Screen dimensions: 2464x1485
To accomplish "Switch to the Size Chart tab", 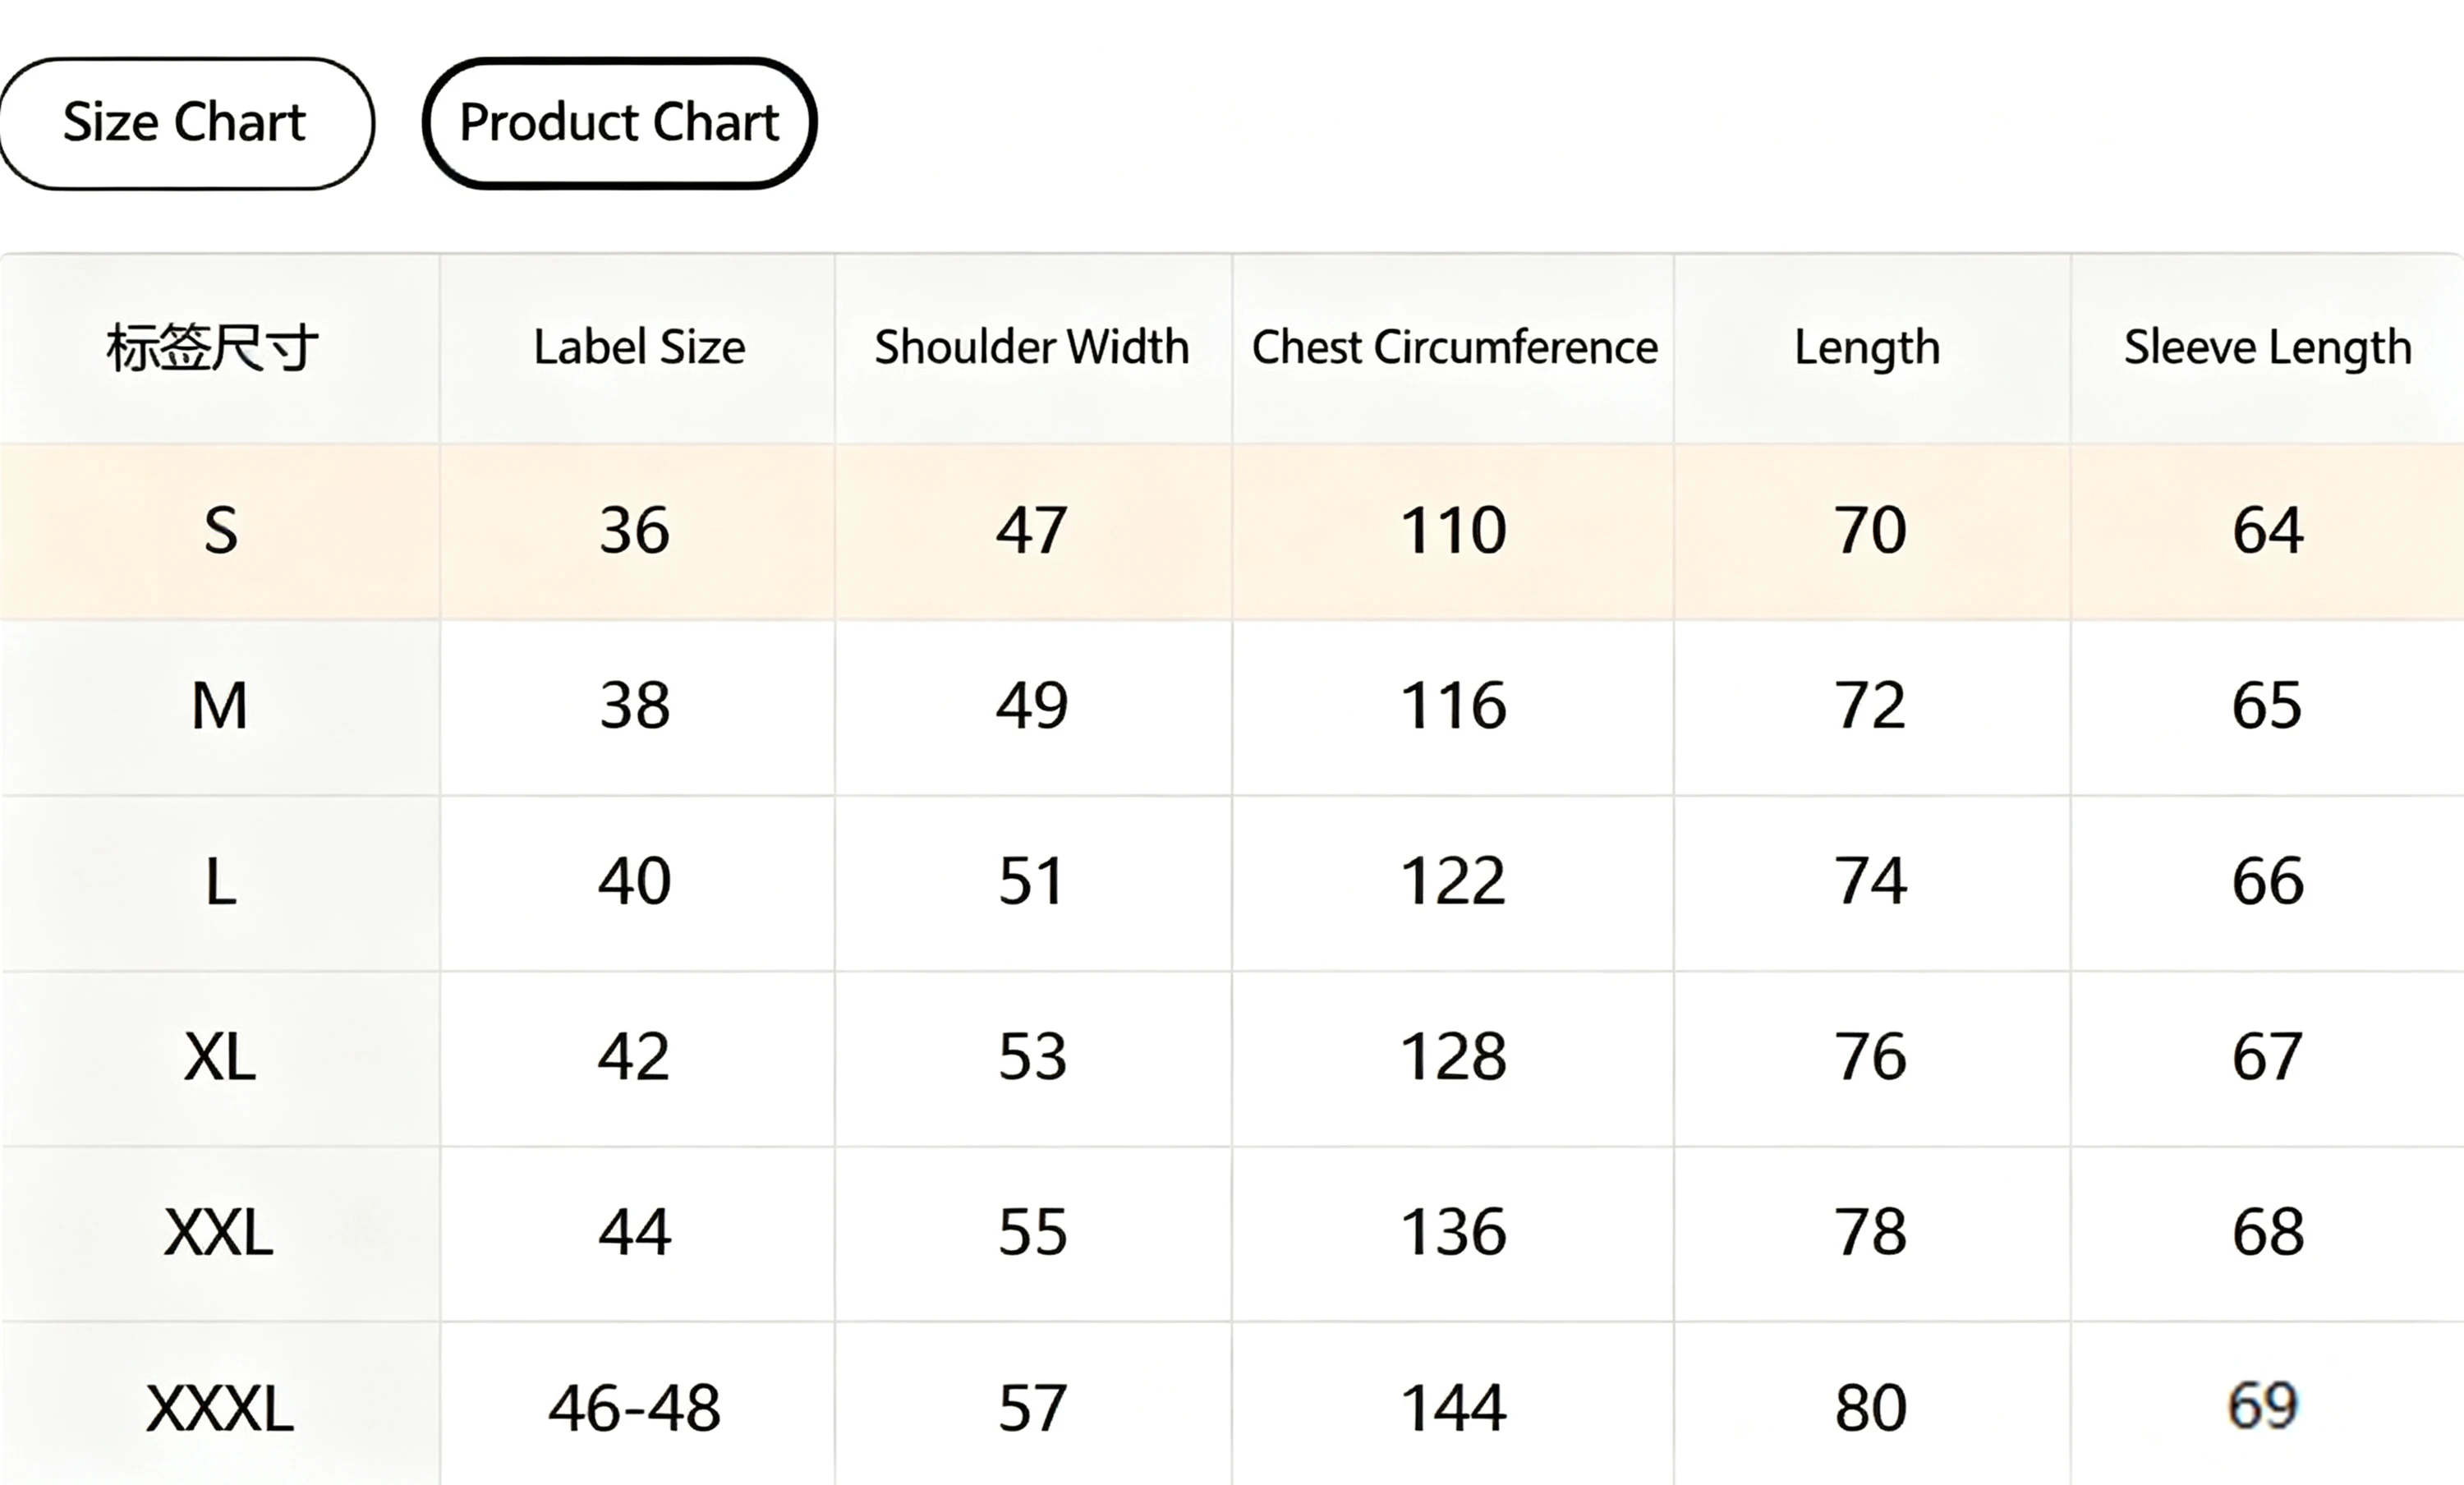I will 185,123.
